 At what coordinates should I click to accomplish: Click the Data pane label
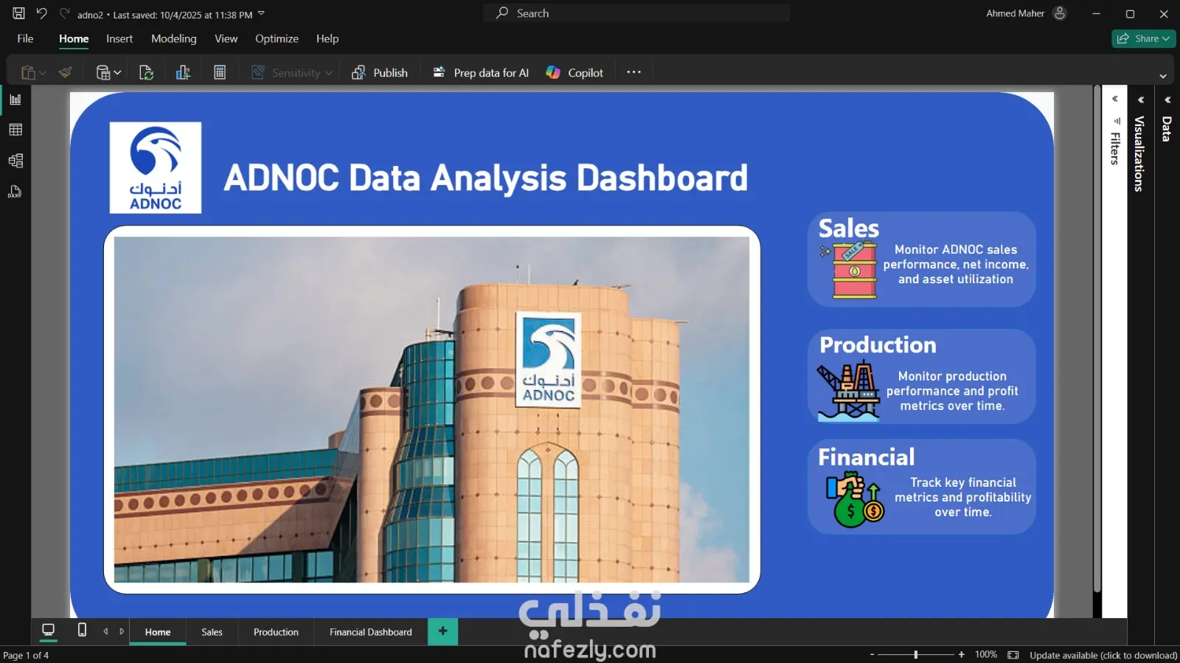coord(1167,129)
